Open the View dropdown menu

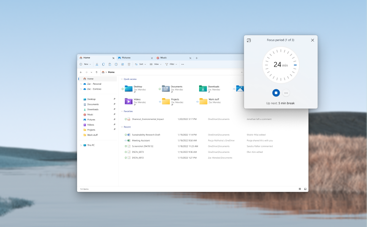[156, 64]
